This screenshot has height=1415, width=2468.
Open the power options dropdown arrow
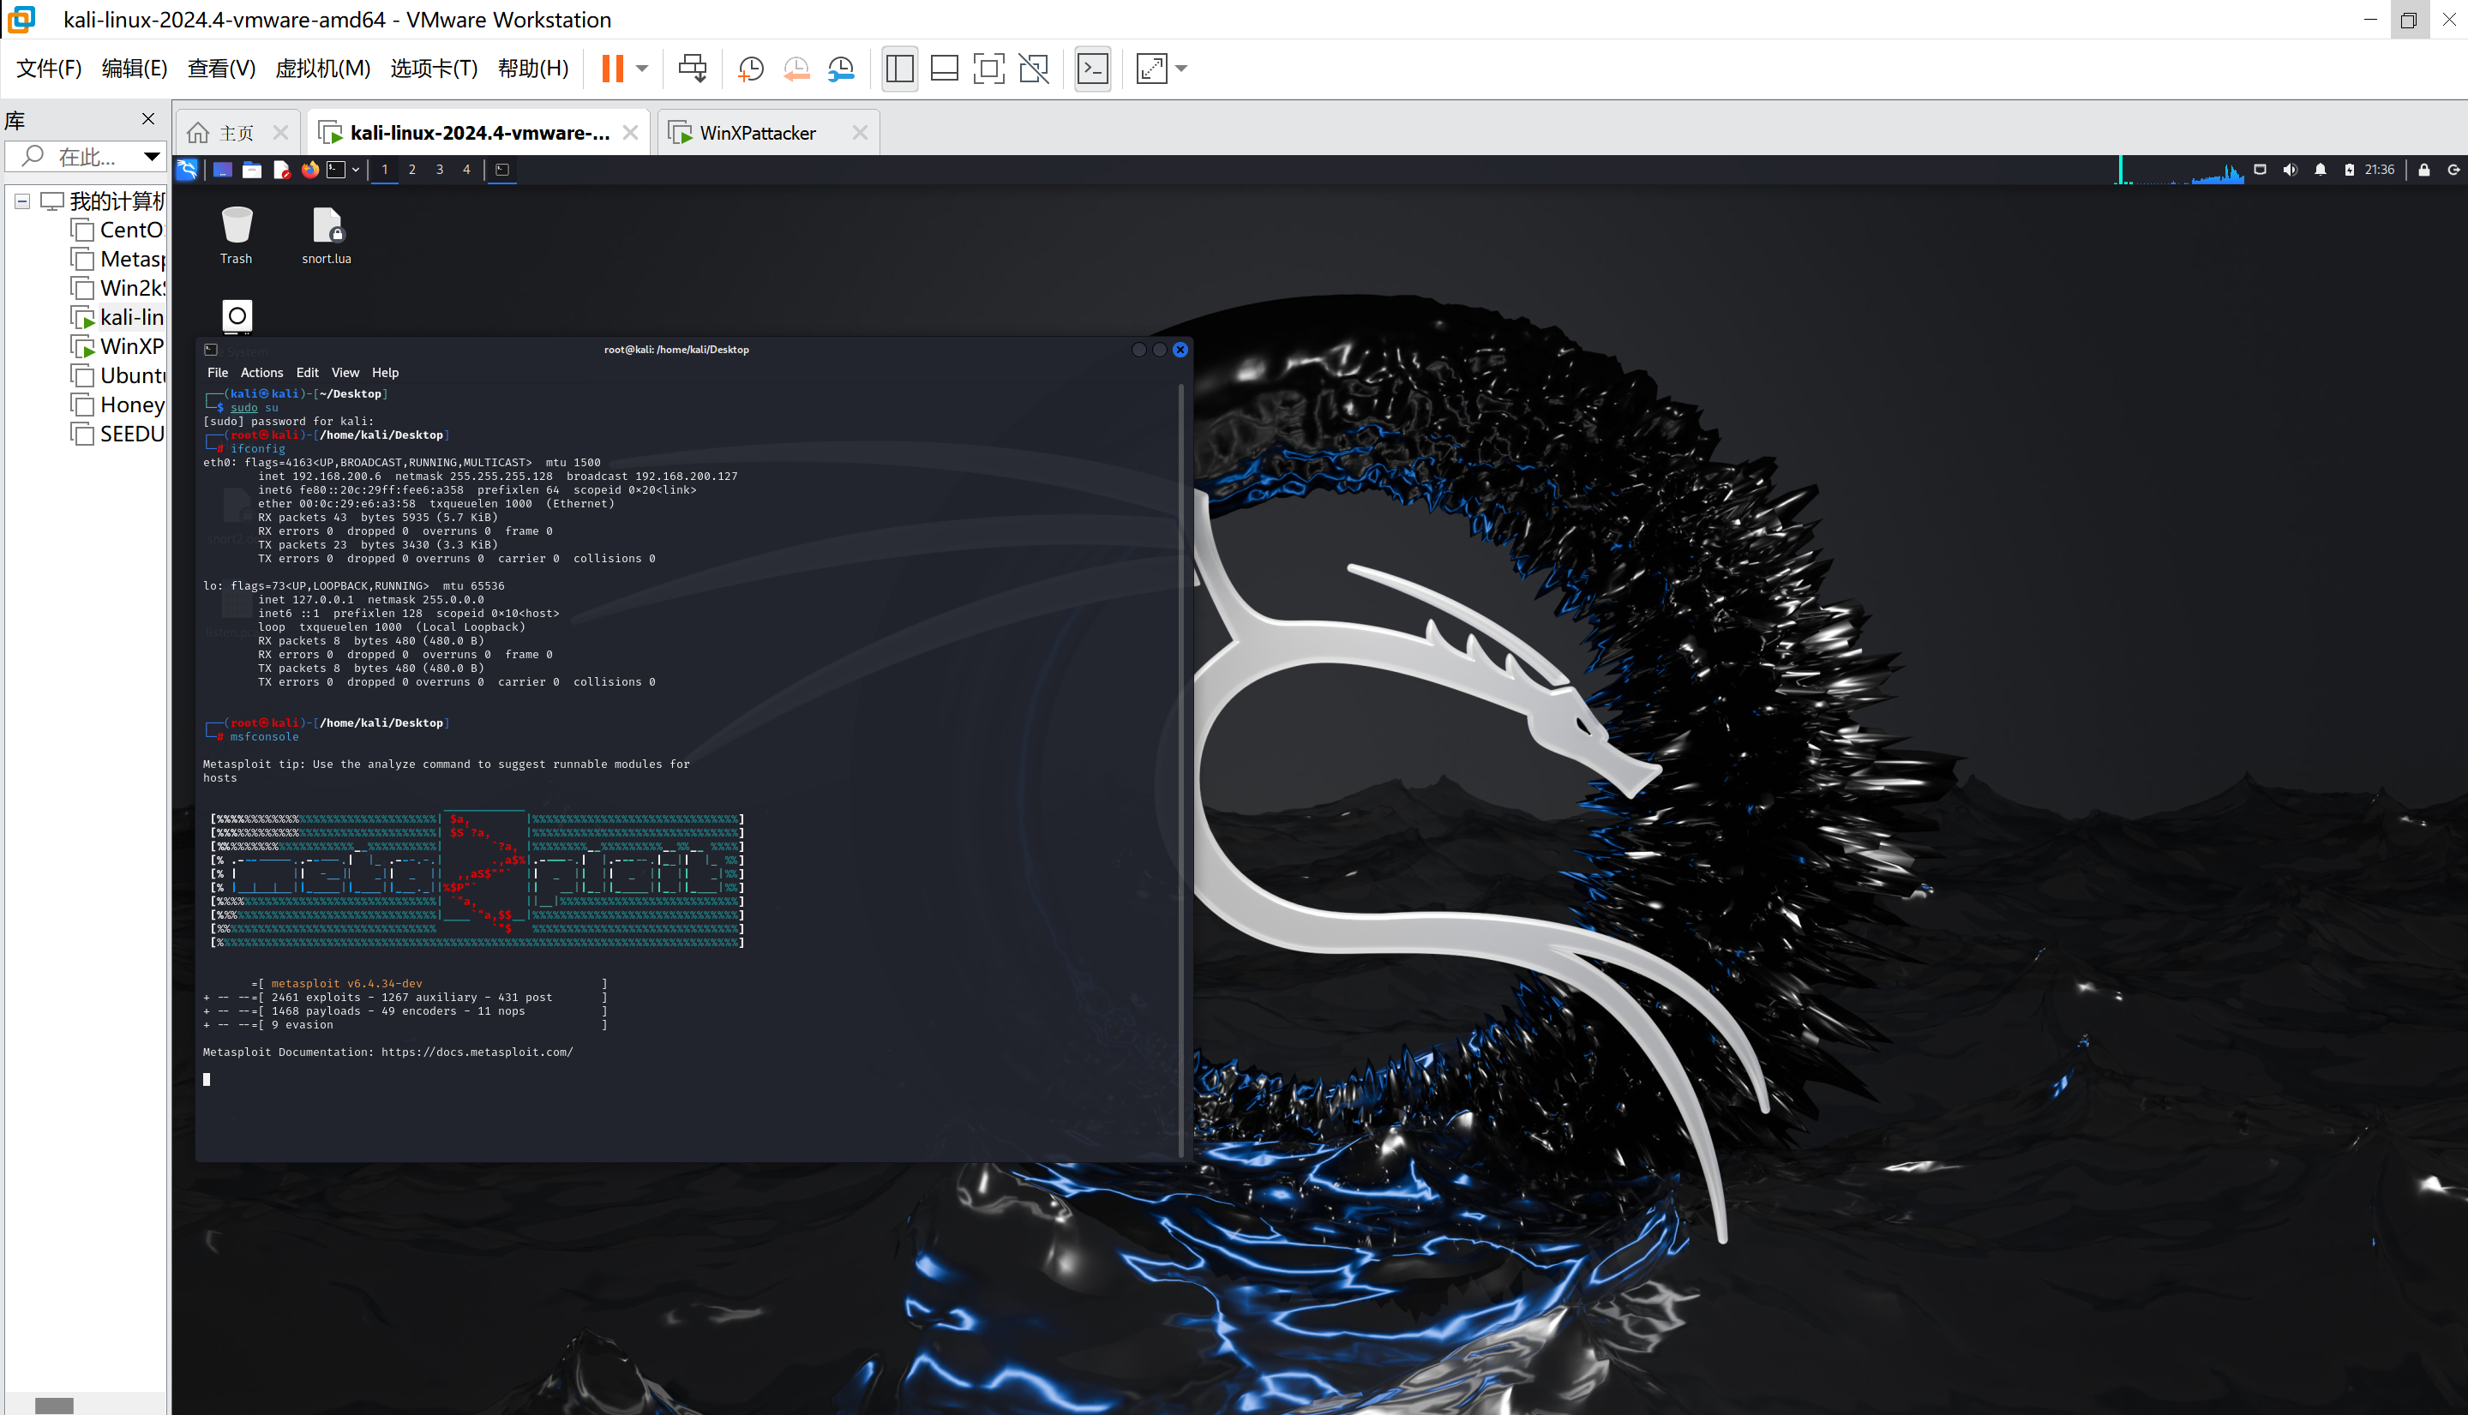point(641,68)
